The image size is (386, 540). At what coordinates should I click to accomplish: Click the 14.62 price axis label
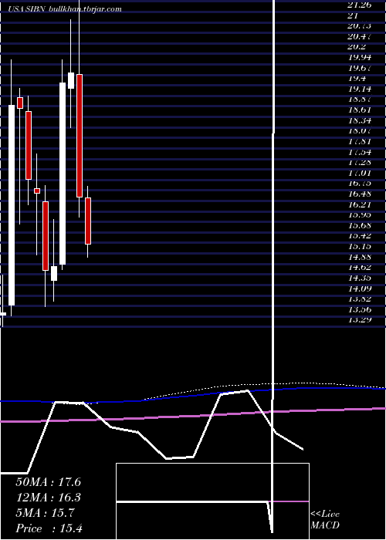tap(360, 267)
